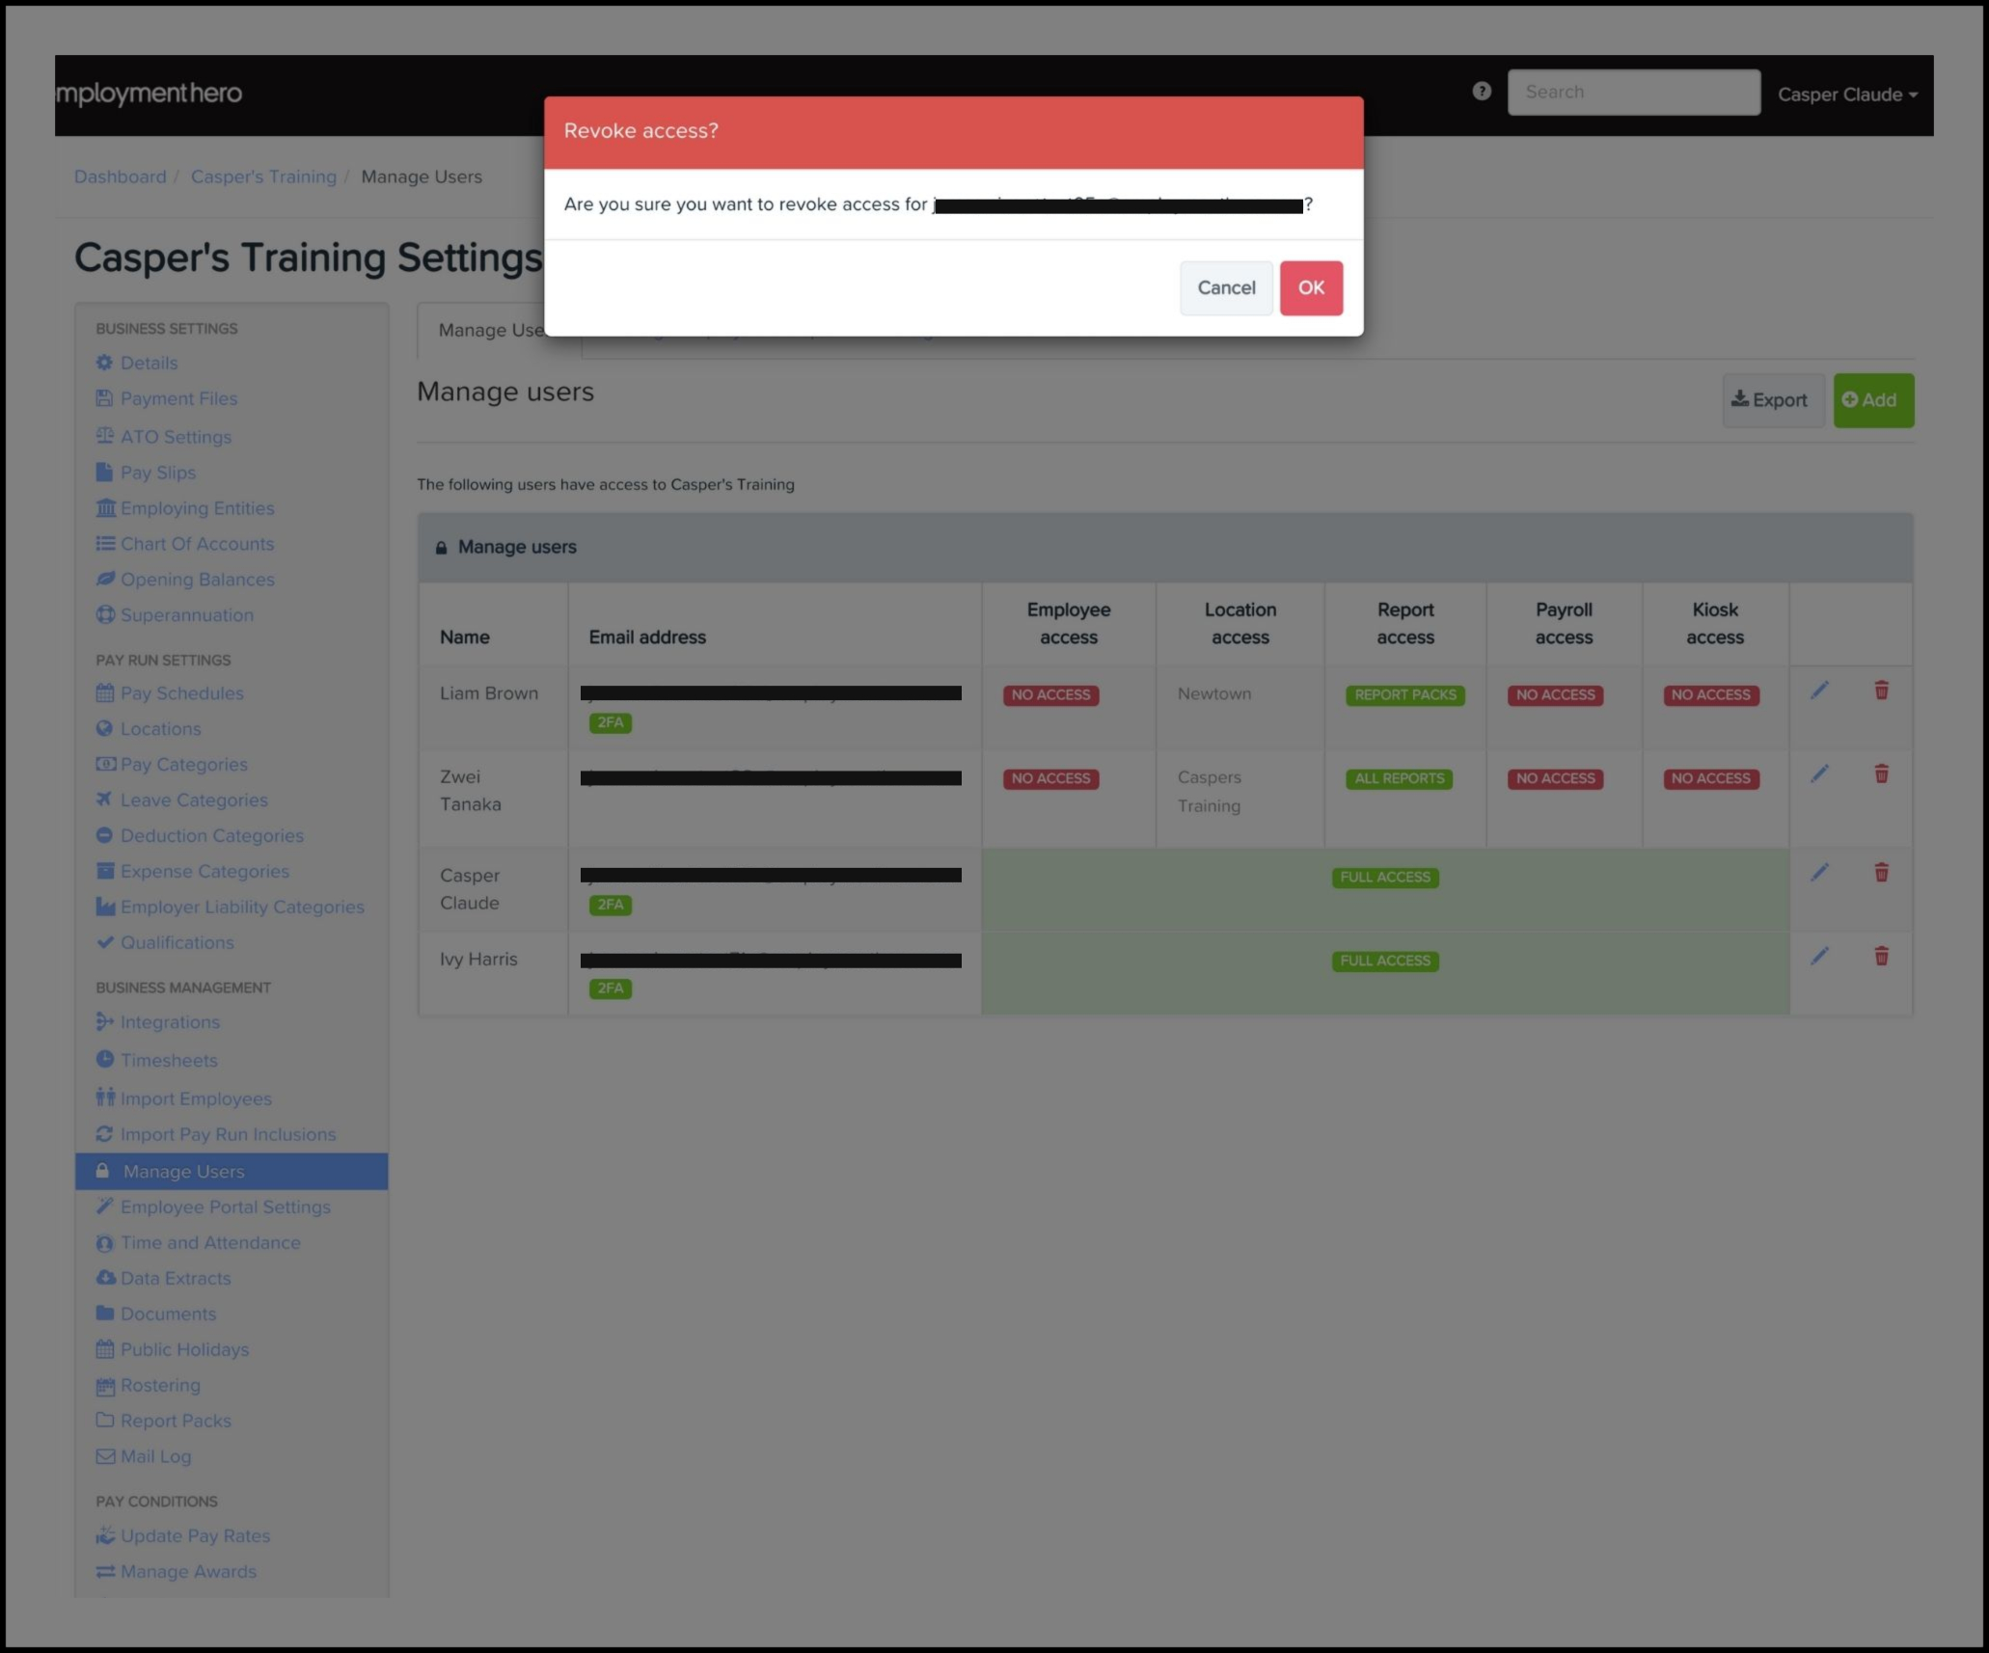
Task: Open Details settings with gear icon
Action: [x=149, y=363]
